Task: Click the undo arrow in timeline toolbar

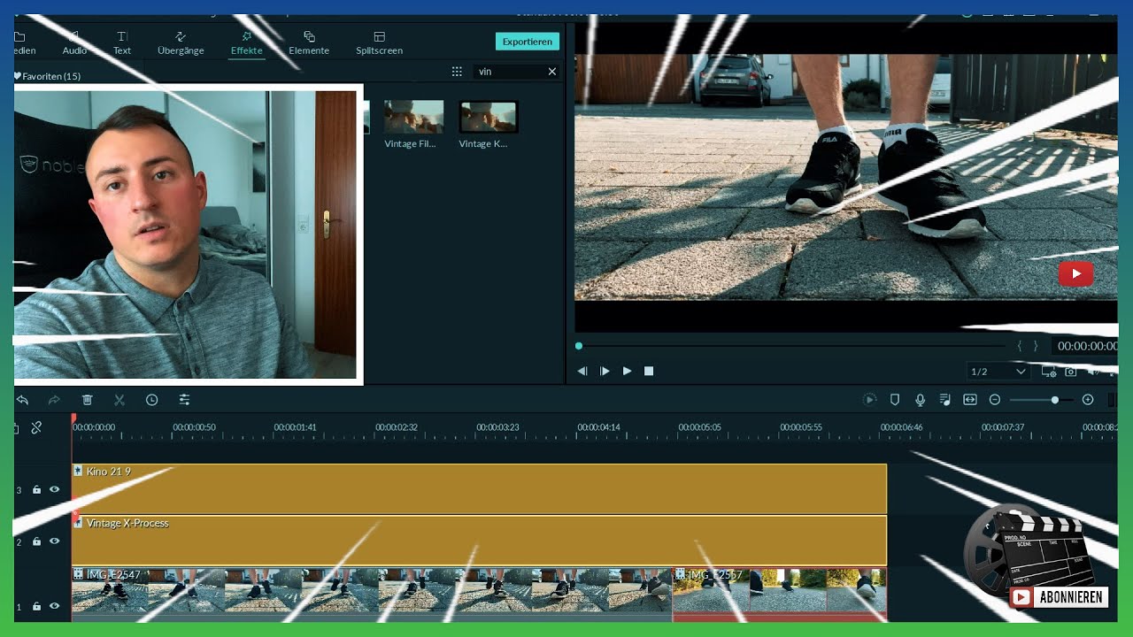Action: tap(22, 400)
